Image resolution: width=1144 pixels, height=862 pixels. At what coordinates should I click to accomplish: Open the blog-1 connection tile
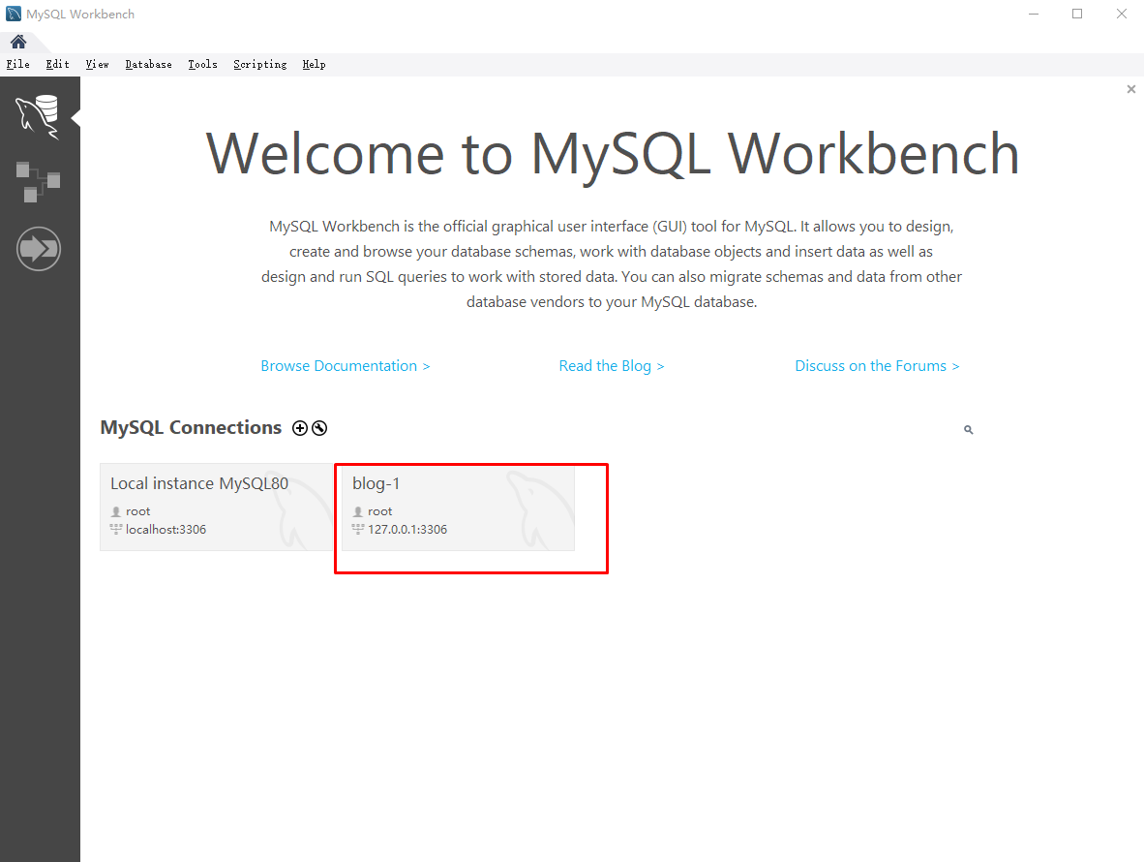click(x=458, y=507)
